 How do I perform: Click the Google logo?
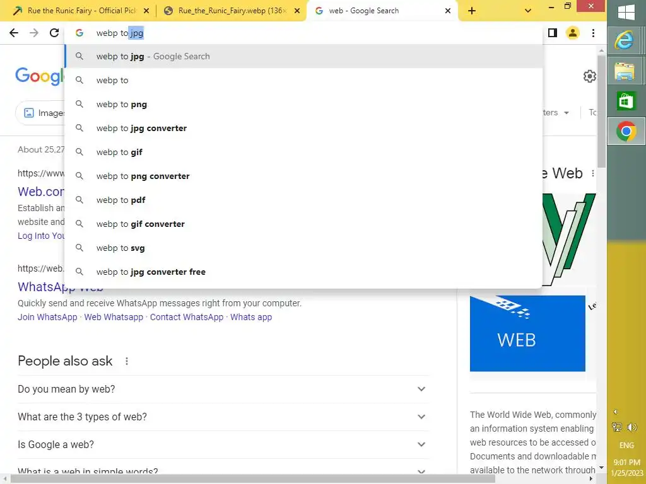coord(40,76)
